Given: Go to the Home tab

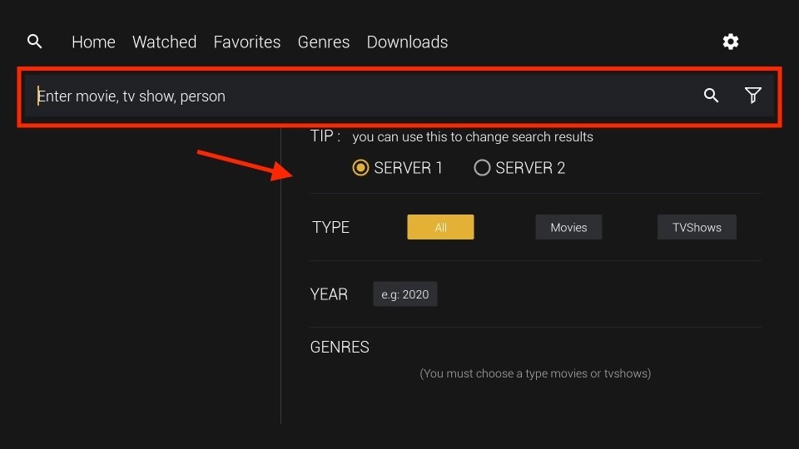Looking at the screenshot, I should (93, 42).
